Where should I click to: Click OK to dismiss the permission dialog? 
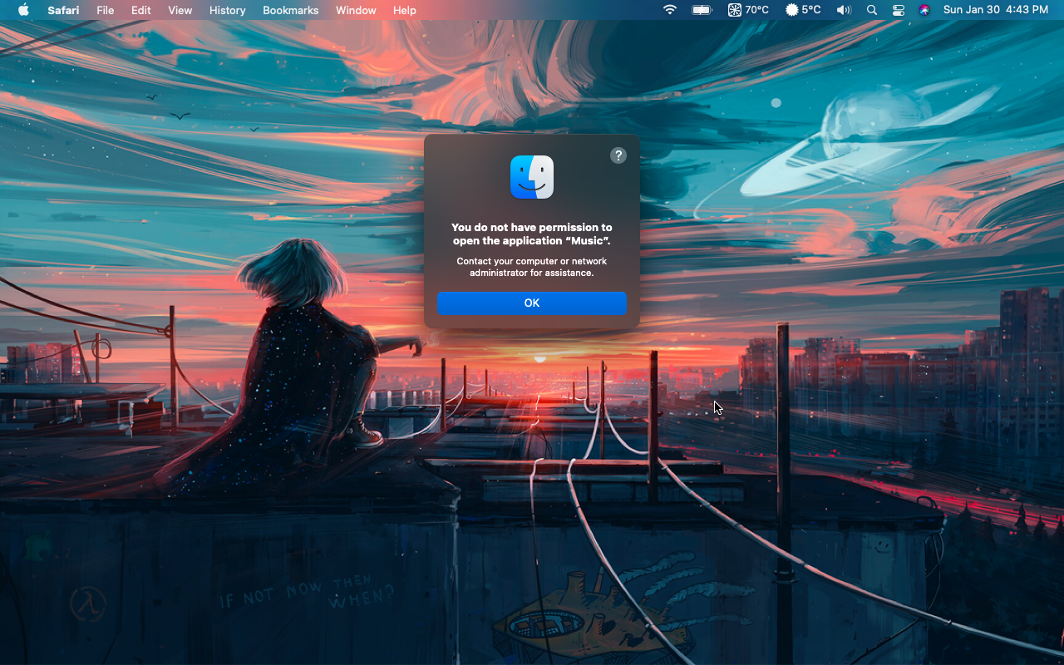[x=532, y=303]
